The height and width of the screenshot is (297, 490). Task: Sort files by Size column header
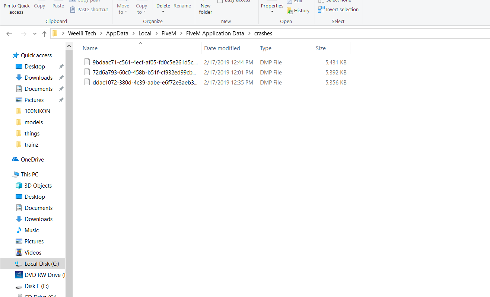pyautogui.click(x=321, y=48)
